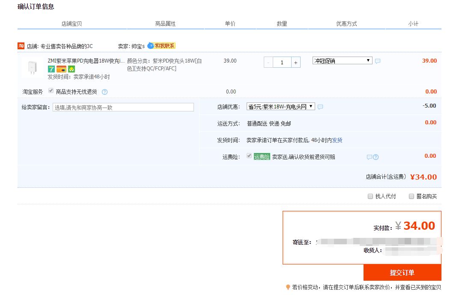Click the 单价 column header

[230, 24]
